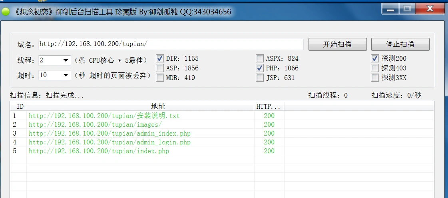Select result row 安装说明.txt
Image resolution: width=448 pixels, height=198 pixels.
click(222, 116)
